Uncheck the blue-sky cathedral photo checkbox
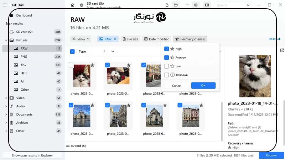The height and width of the screenshot is (160, 285). click(71, 105)
